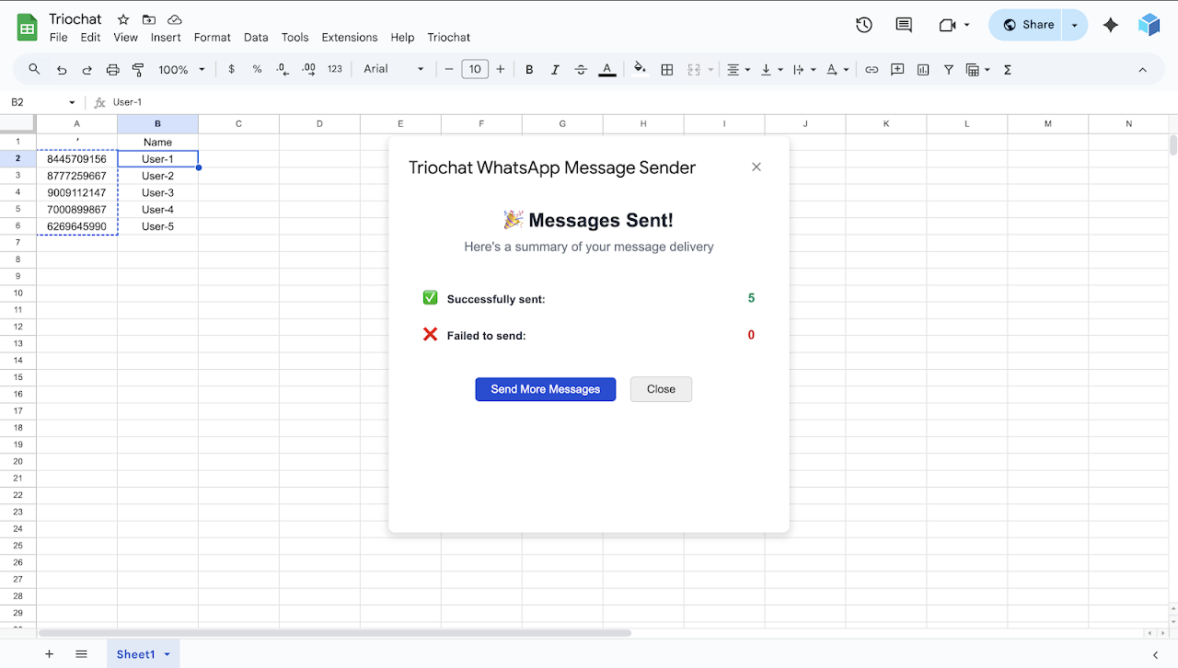Select the Sheet1 tab
The height and width of the screenshot is (668, 1178).
[x=143, y=654]
